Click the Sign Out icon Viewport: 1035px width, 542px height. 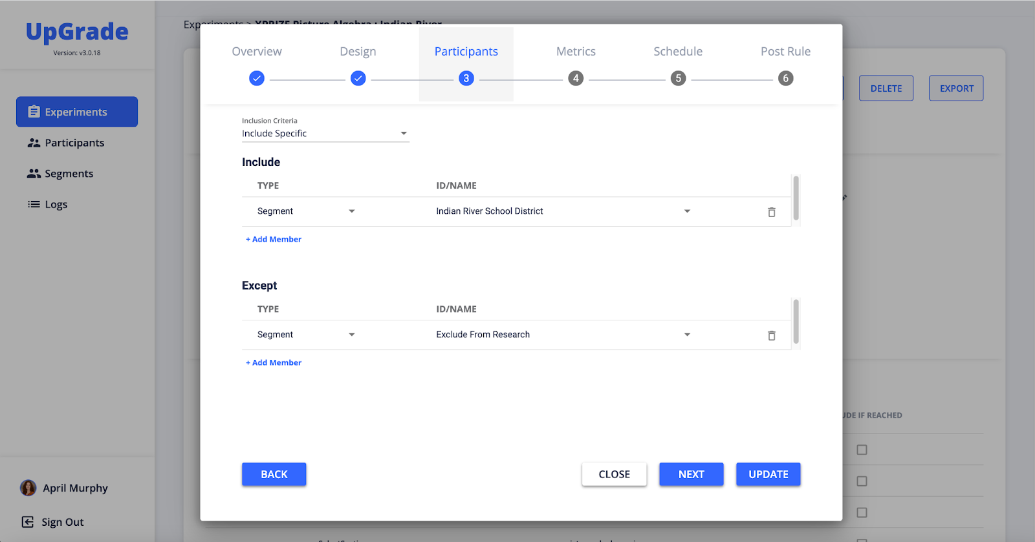coord(28,522)
